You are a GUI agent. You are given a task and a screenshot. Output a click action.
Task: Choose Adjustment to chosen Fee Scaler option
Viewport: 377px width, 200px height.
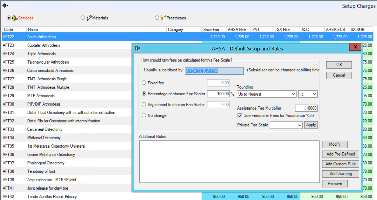(x=144, y=104)
